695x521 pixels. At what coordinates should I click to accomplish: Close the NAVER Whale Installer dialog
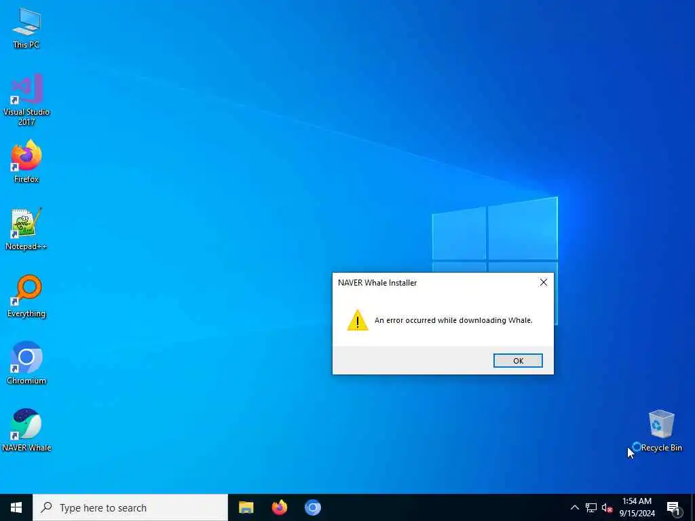[x=544, y=282]
